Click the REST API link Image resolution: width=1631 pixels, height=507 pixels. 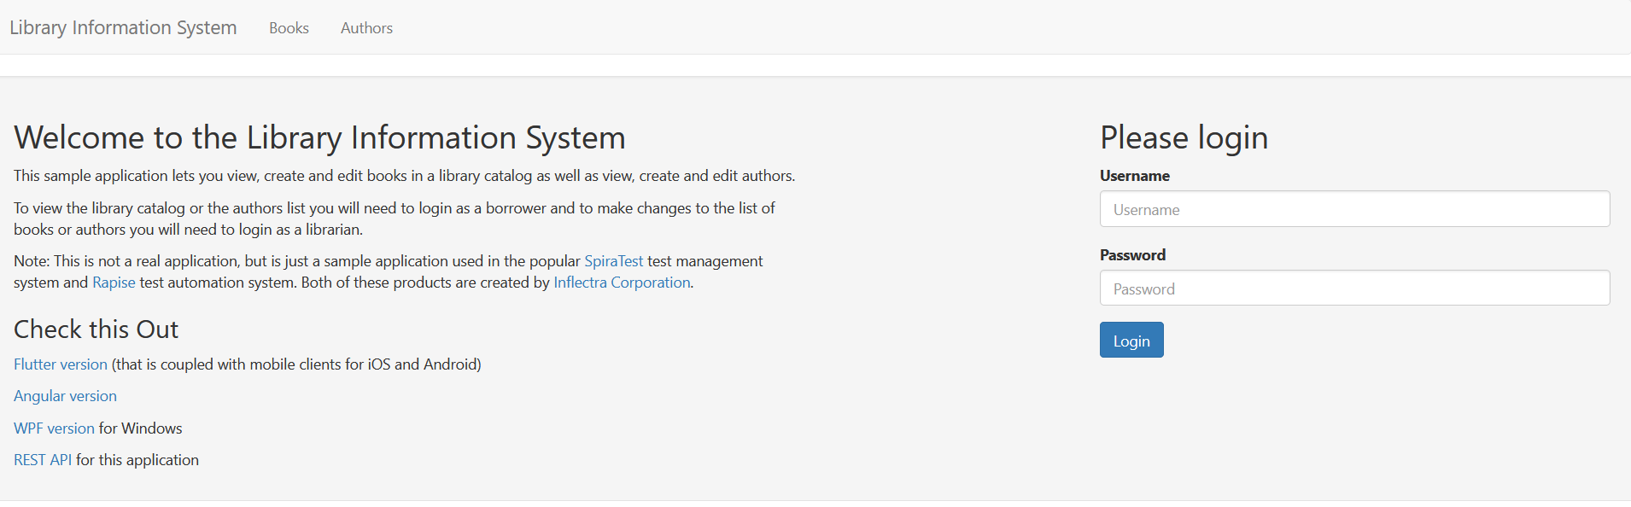[43, 460]
